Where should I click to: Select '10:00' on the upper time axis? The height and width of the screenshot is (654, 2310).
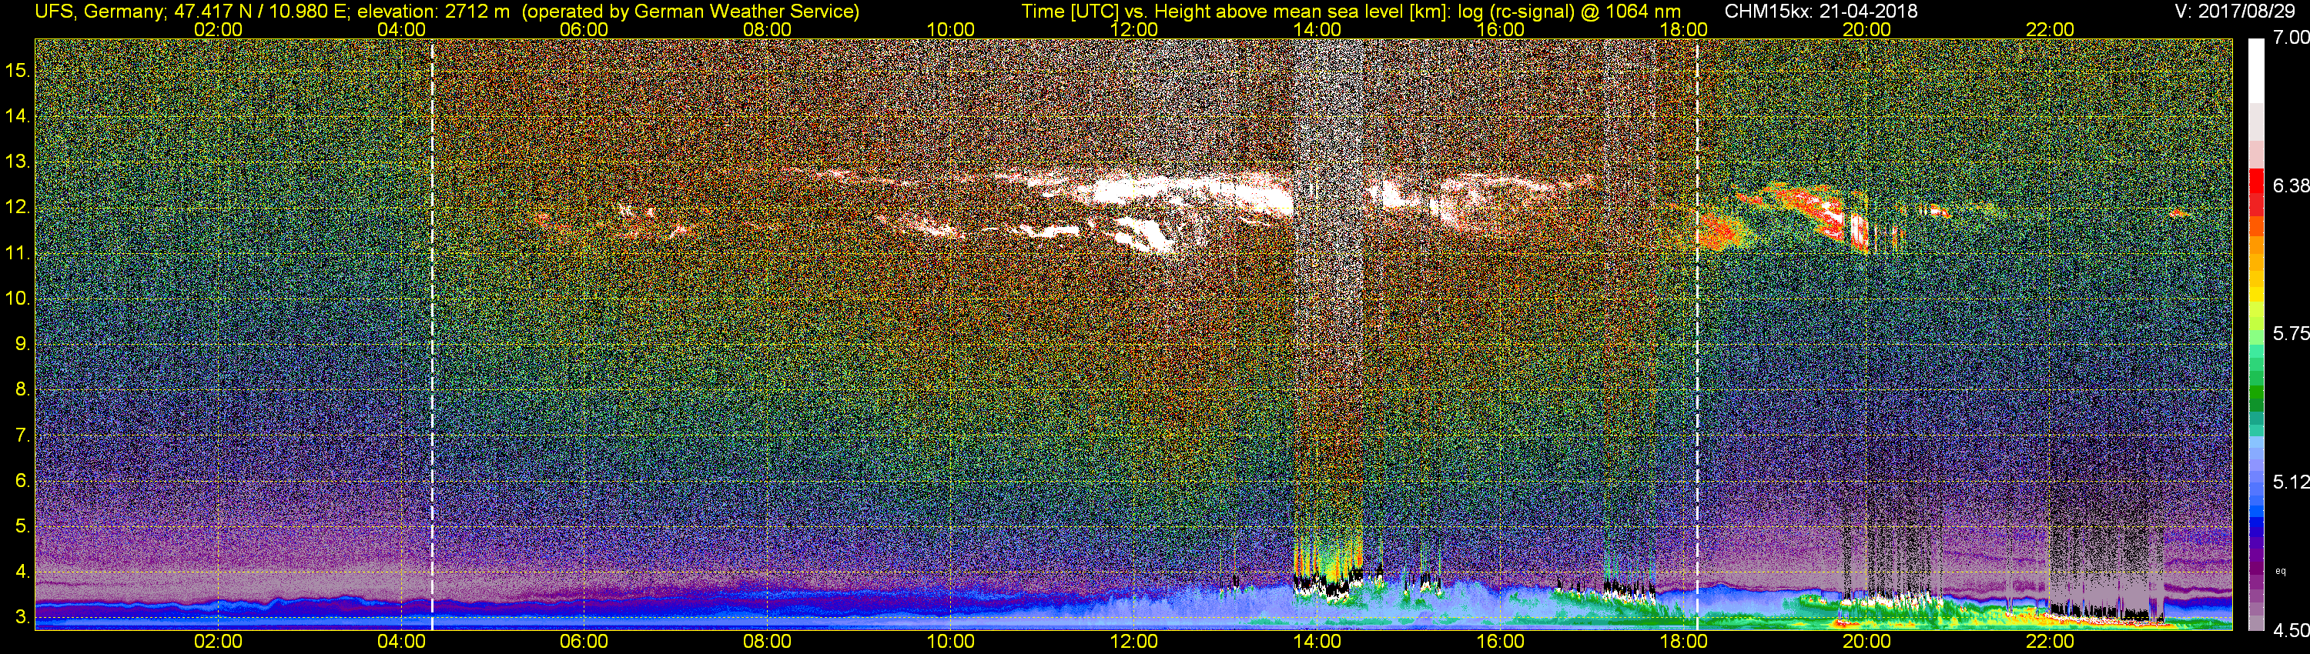[x=950, y=29]
